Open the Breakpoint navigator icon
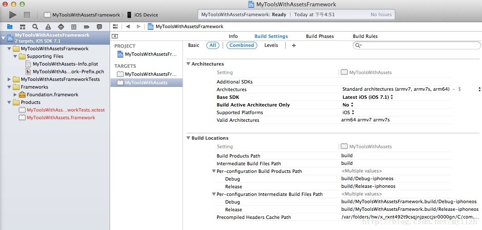 pyautogui.click(x=87, y=27)
